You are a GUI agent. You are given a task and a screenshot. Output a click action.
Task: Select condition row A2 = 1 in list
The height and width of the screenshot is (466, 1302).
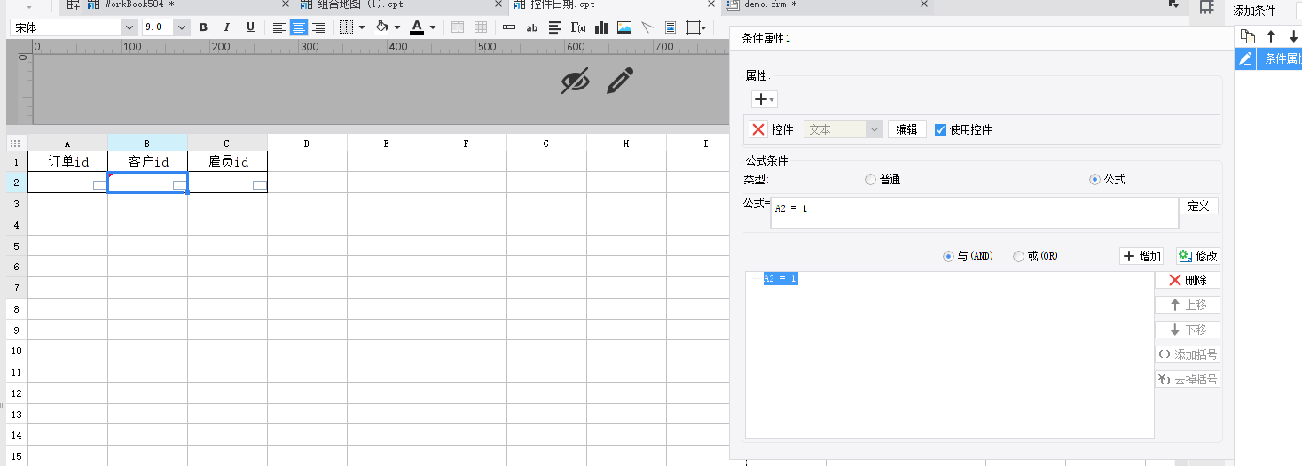click(780, 279)
